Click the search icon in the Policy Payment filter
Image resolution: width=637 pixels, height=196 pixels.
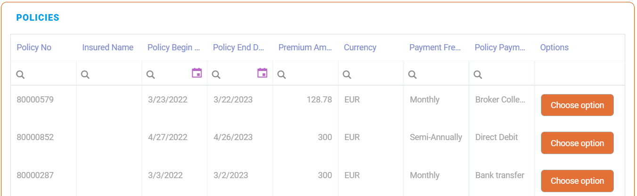[478, 74]
